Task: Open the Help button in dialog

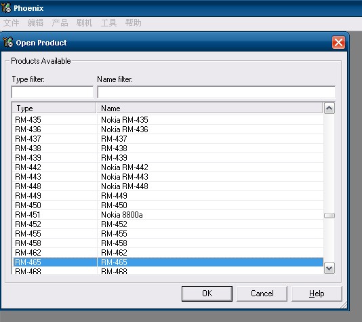Action: click(x=317, y=294)
